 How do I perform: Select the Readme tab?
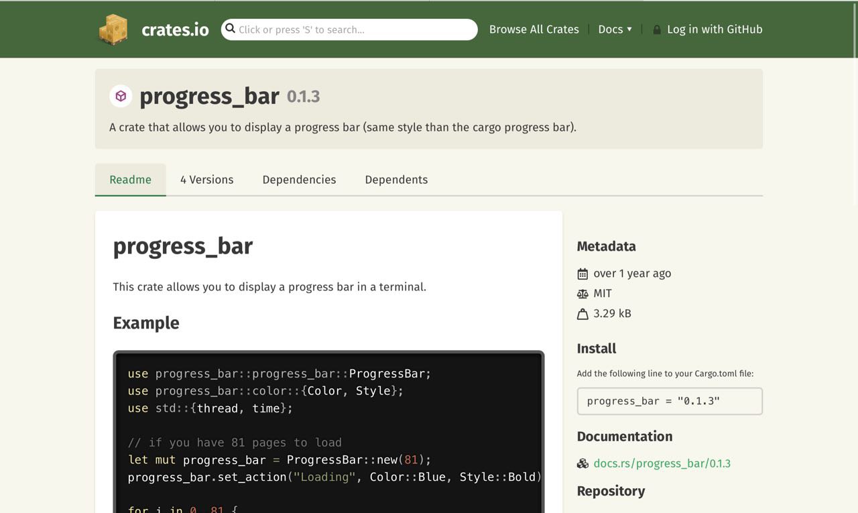click(x=131, y=180)
